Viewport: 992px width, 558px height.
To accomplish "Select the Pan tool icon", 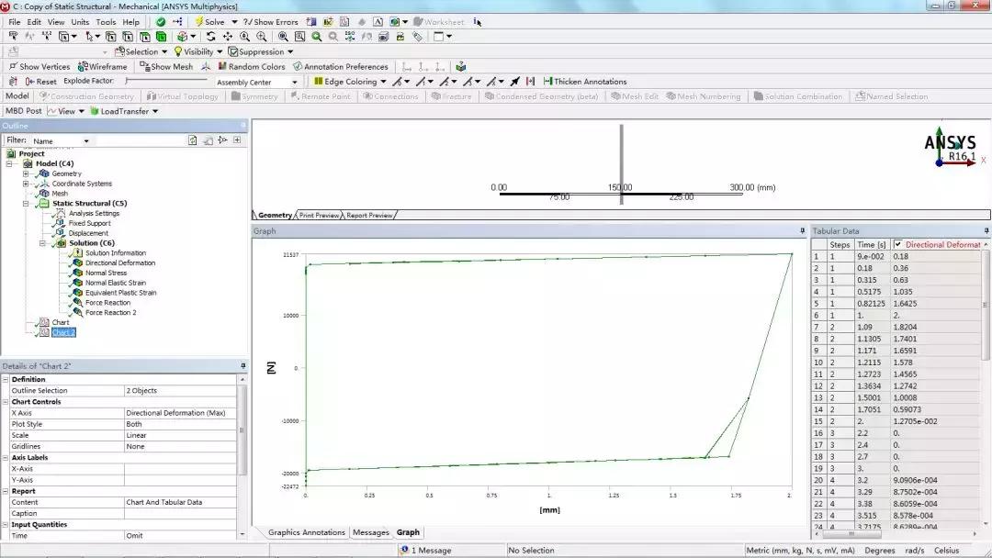I will click(228, 37).
